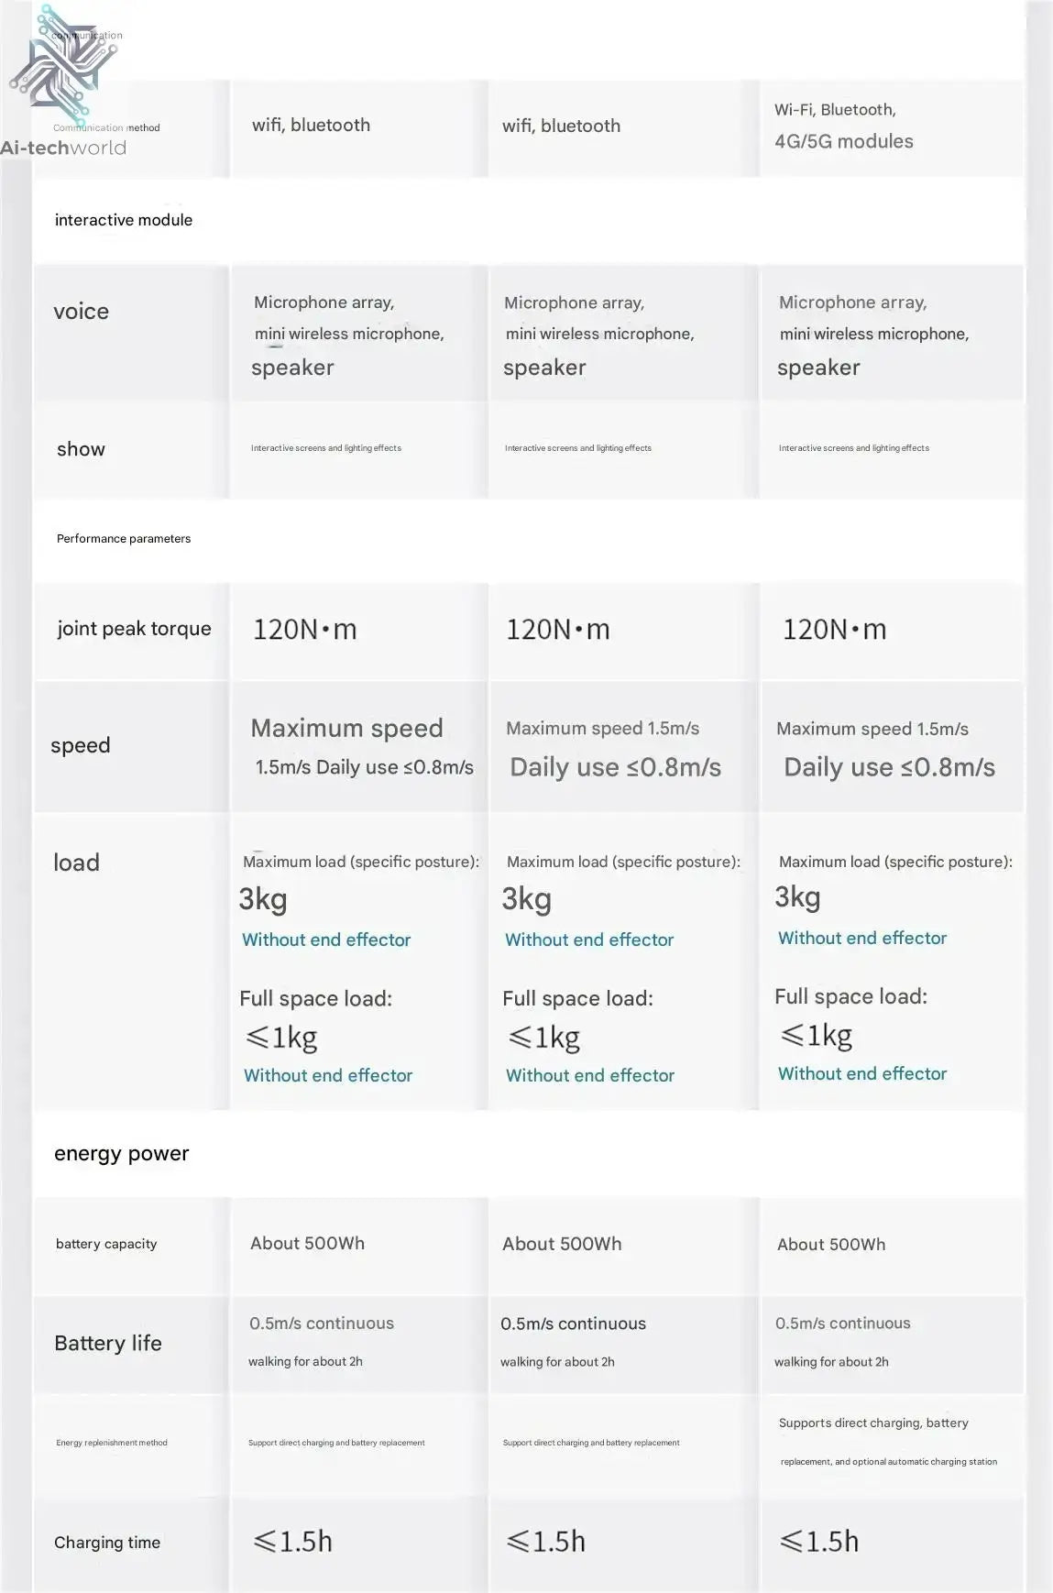Click second column bottom Without end effector link
The image size is (1053, 1593).
[x=590, y=1075]
